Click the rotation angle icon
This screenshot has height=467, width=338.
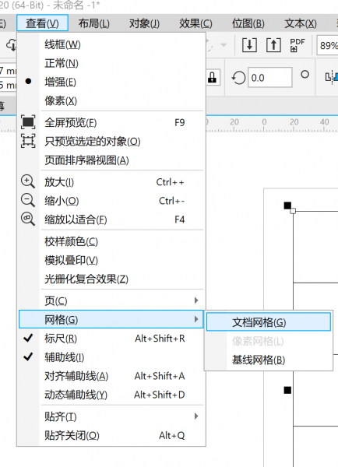point(238,78)
